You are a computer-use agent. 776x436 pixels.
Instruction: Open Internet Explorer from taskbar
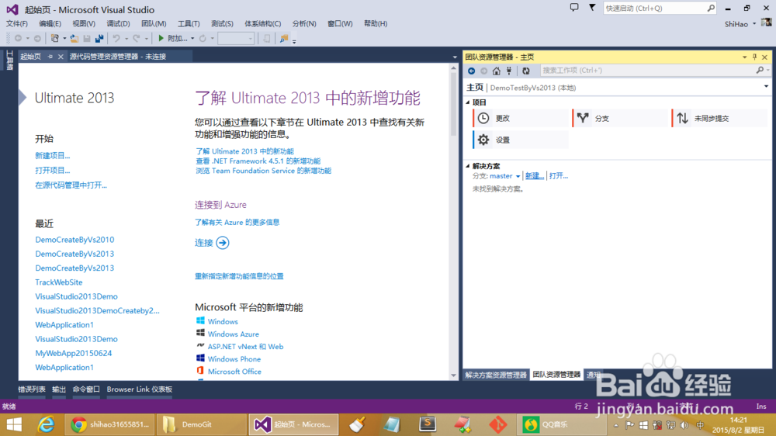(x=47, y=424)
